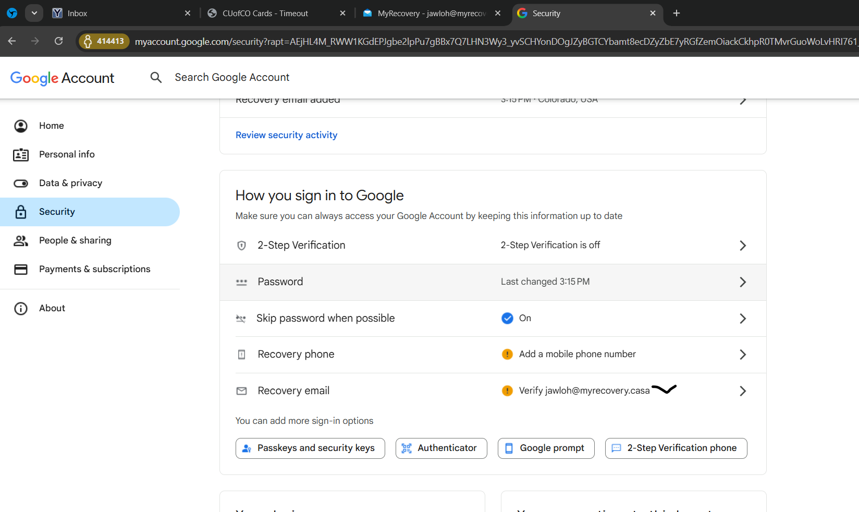This screenshot has height=512, width=859.
Task: Open the tab search dropdown arrow
Action: (x=34, y=13)
